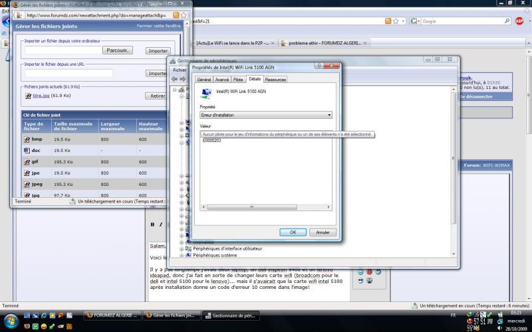
Task: Click the titre.jpg image file icon
Action: 28,96
